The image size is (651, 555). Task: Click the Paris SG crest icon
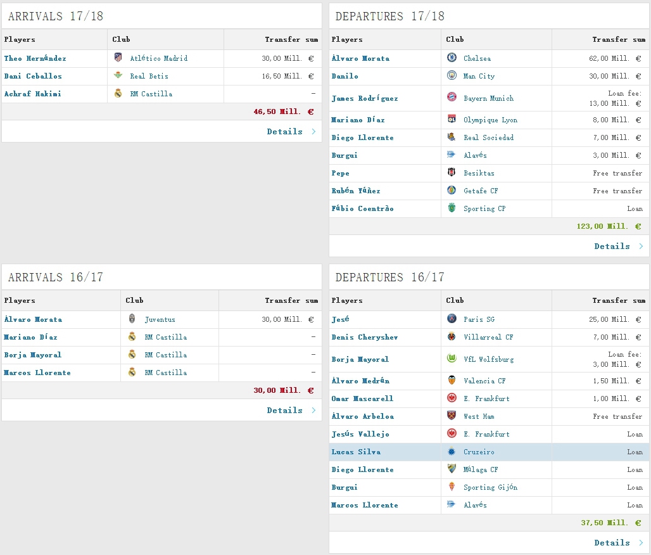pyautogui.click(x=452, y=319)
